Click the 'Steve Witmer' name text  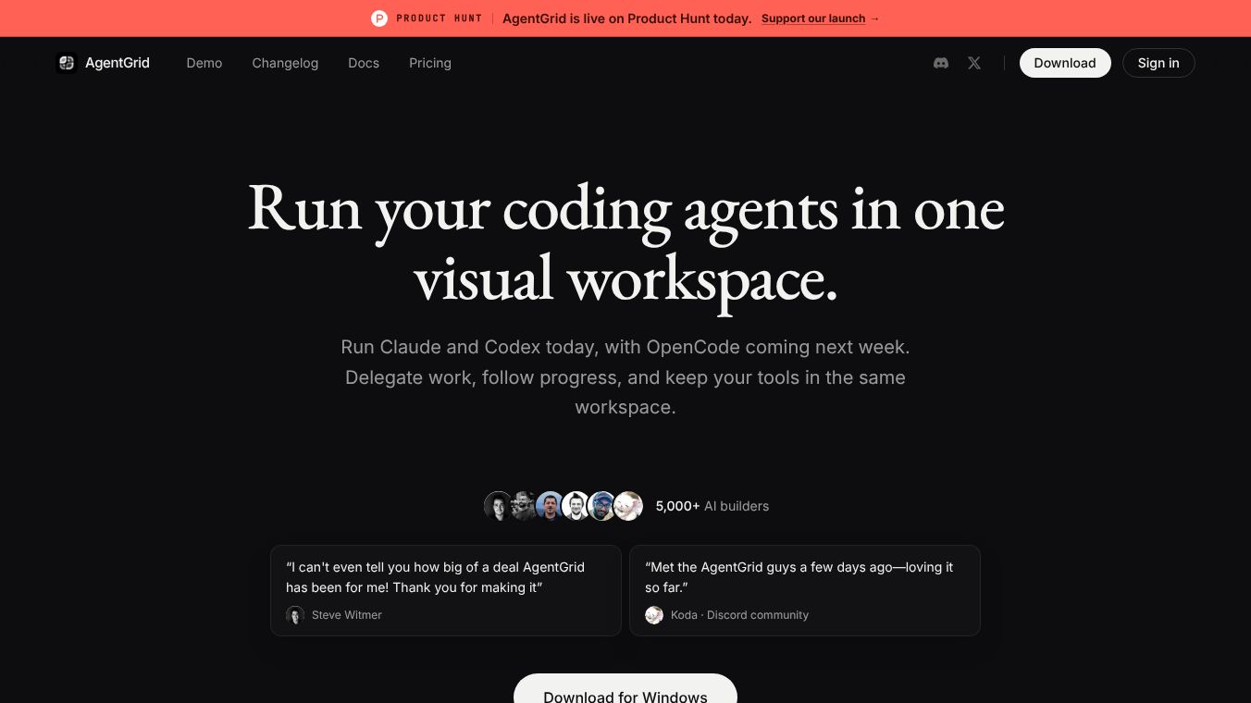(x=347, y=615)
